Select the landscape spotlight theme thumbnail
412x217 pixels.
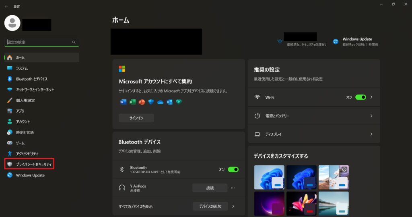[x=334, y=177]
